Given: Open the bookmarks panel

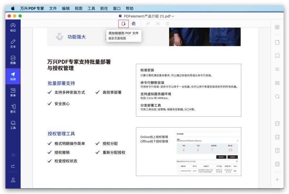Looking at the screenshot, I should pyautogui.click(x=277, y=56).
